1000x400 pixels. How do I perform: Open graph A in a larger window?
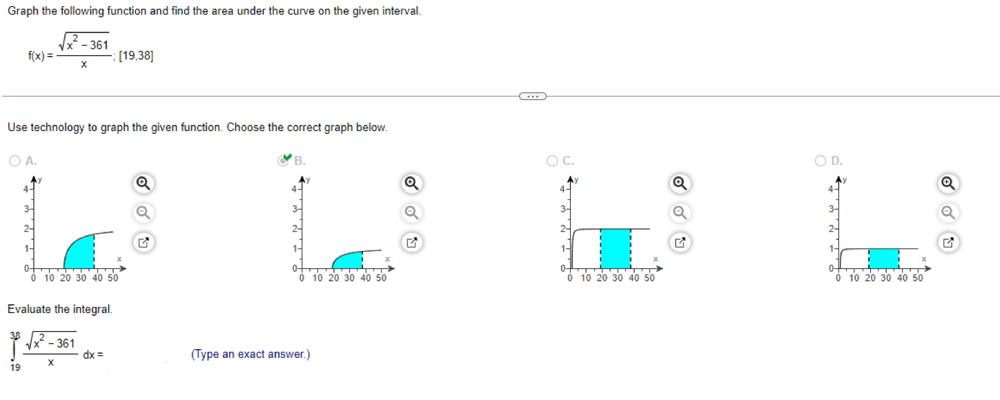pyautogui.click(x=143, y=242)
